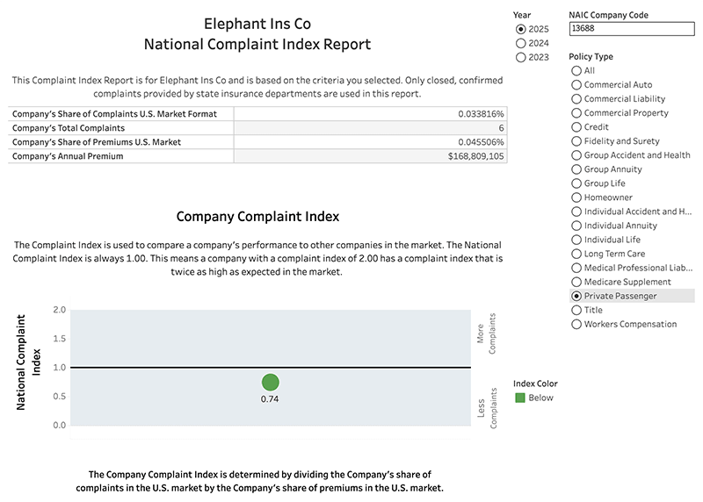Click the Company Complaint Index heading

click(x=257, y=216)
